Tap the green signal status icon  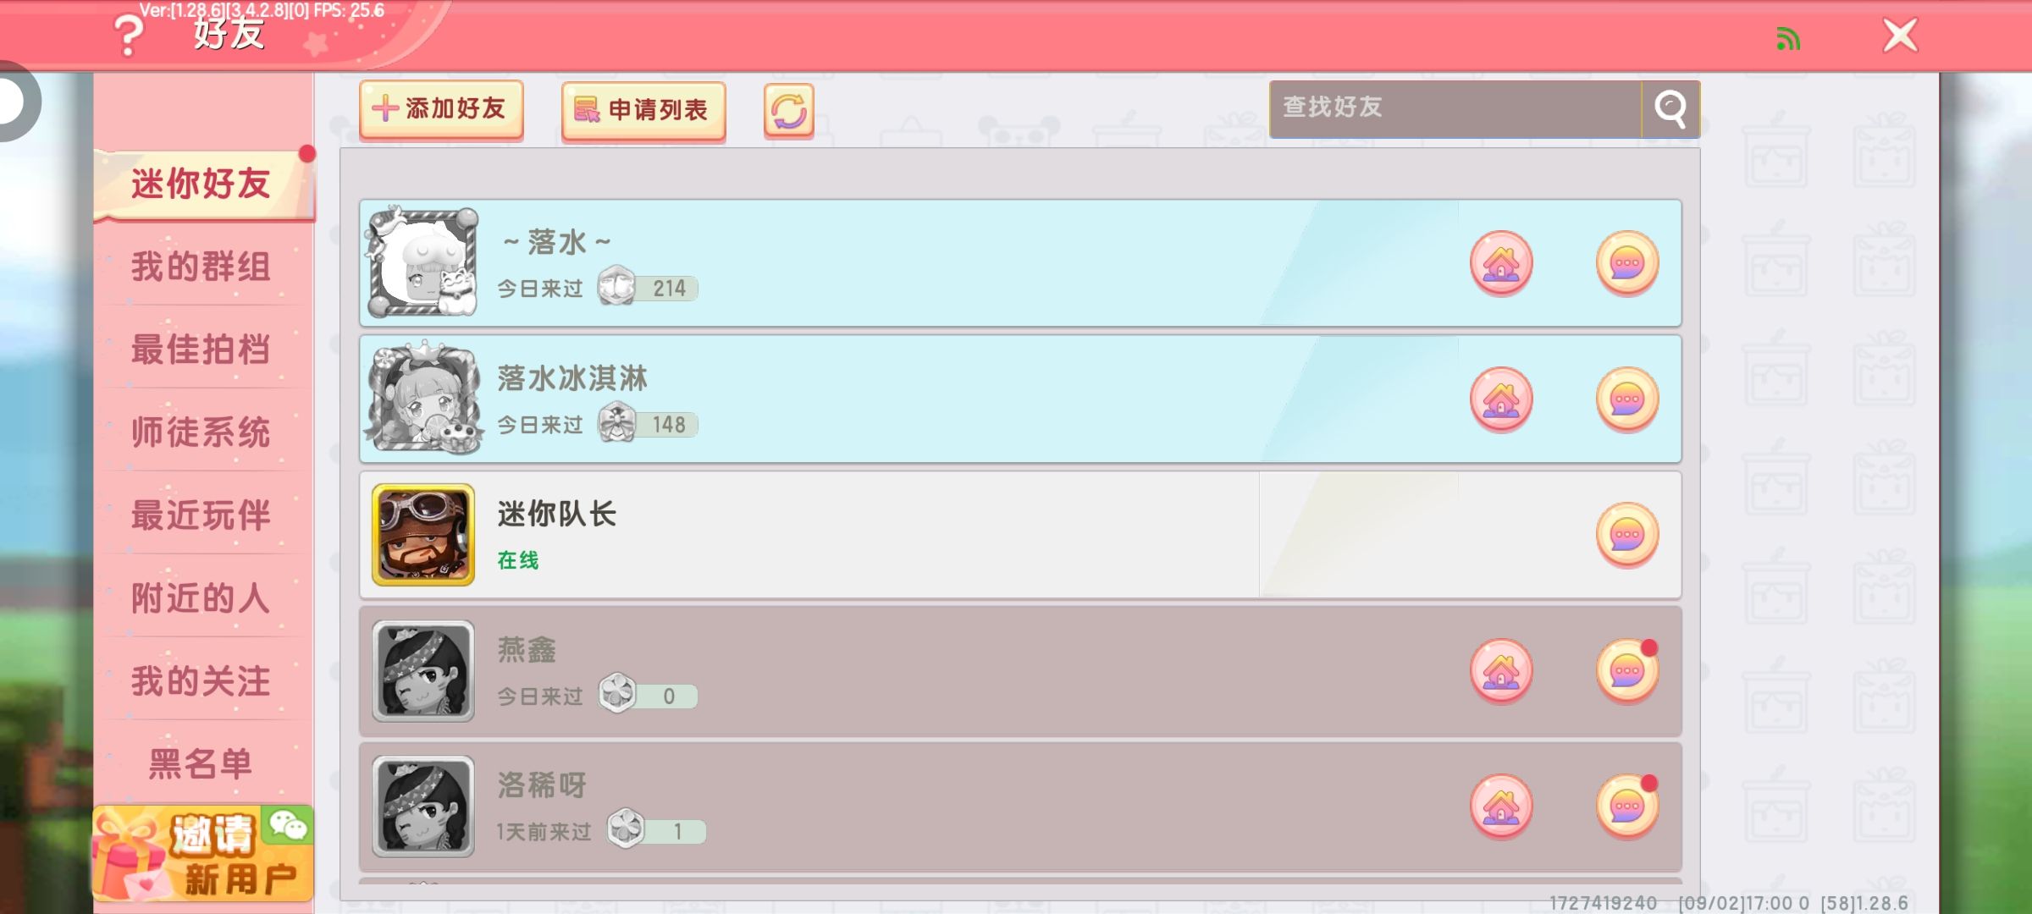[1788, 38]
